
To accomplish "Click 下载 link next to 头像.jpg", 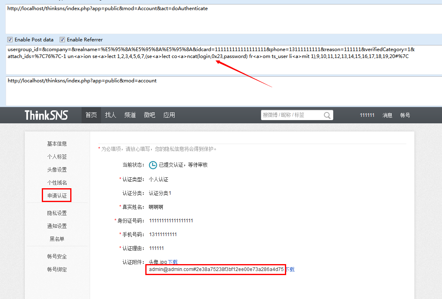I will (173, 262).
